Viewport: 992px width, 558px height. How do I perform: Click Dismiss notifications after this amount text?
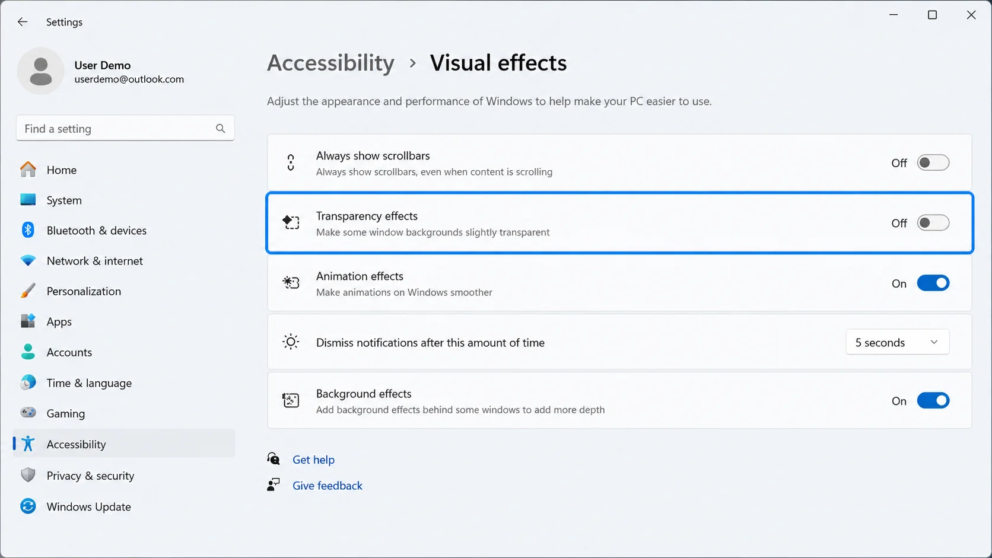click(x=430, y=342)
